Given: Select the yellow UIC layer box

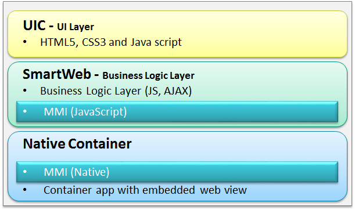Looking at the screenshot, I should [178, 34].
